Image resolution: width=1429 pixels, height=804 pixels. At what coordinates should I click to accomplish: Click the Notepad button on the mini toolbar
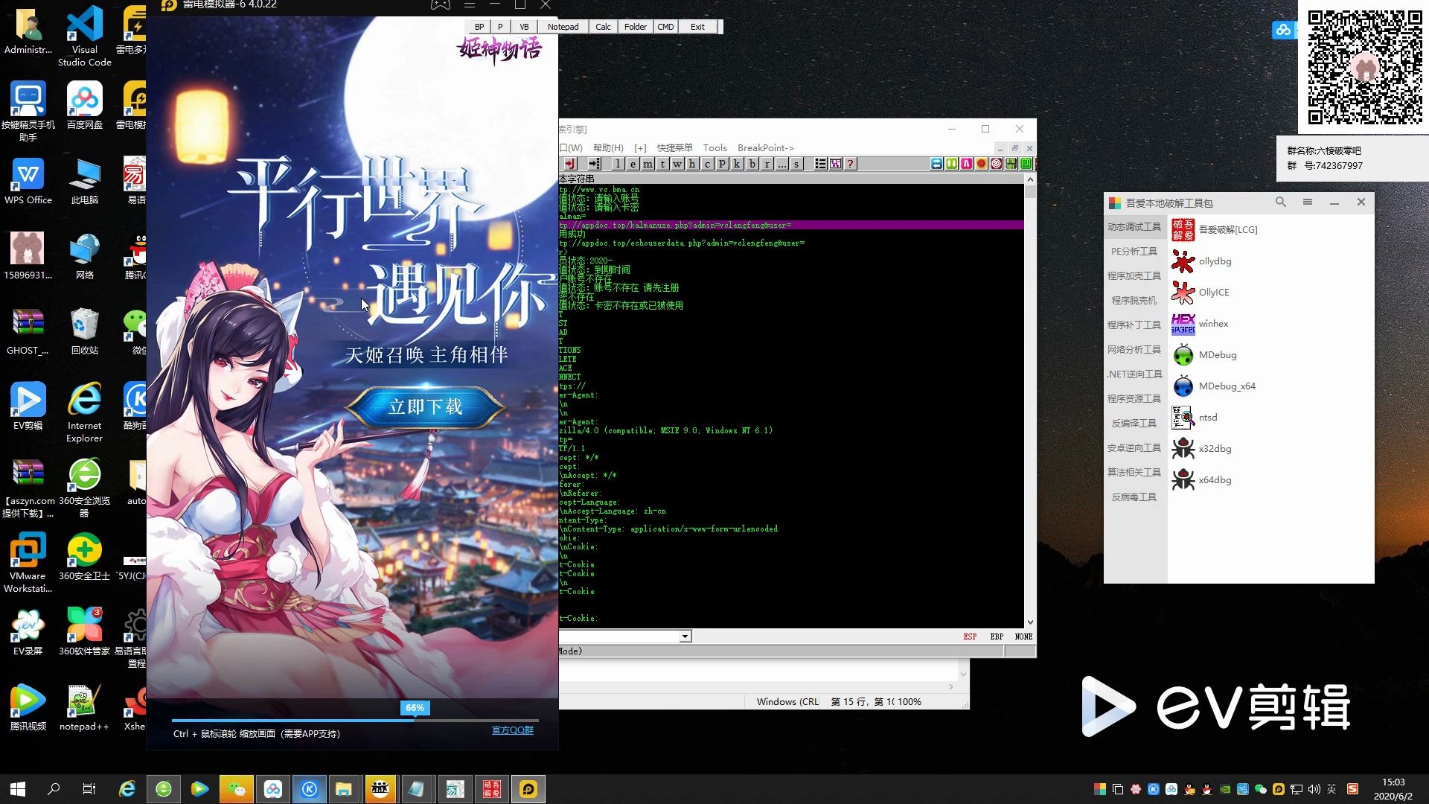(x=563, y=27)
